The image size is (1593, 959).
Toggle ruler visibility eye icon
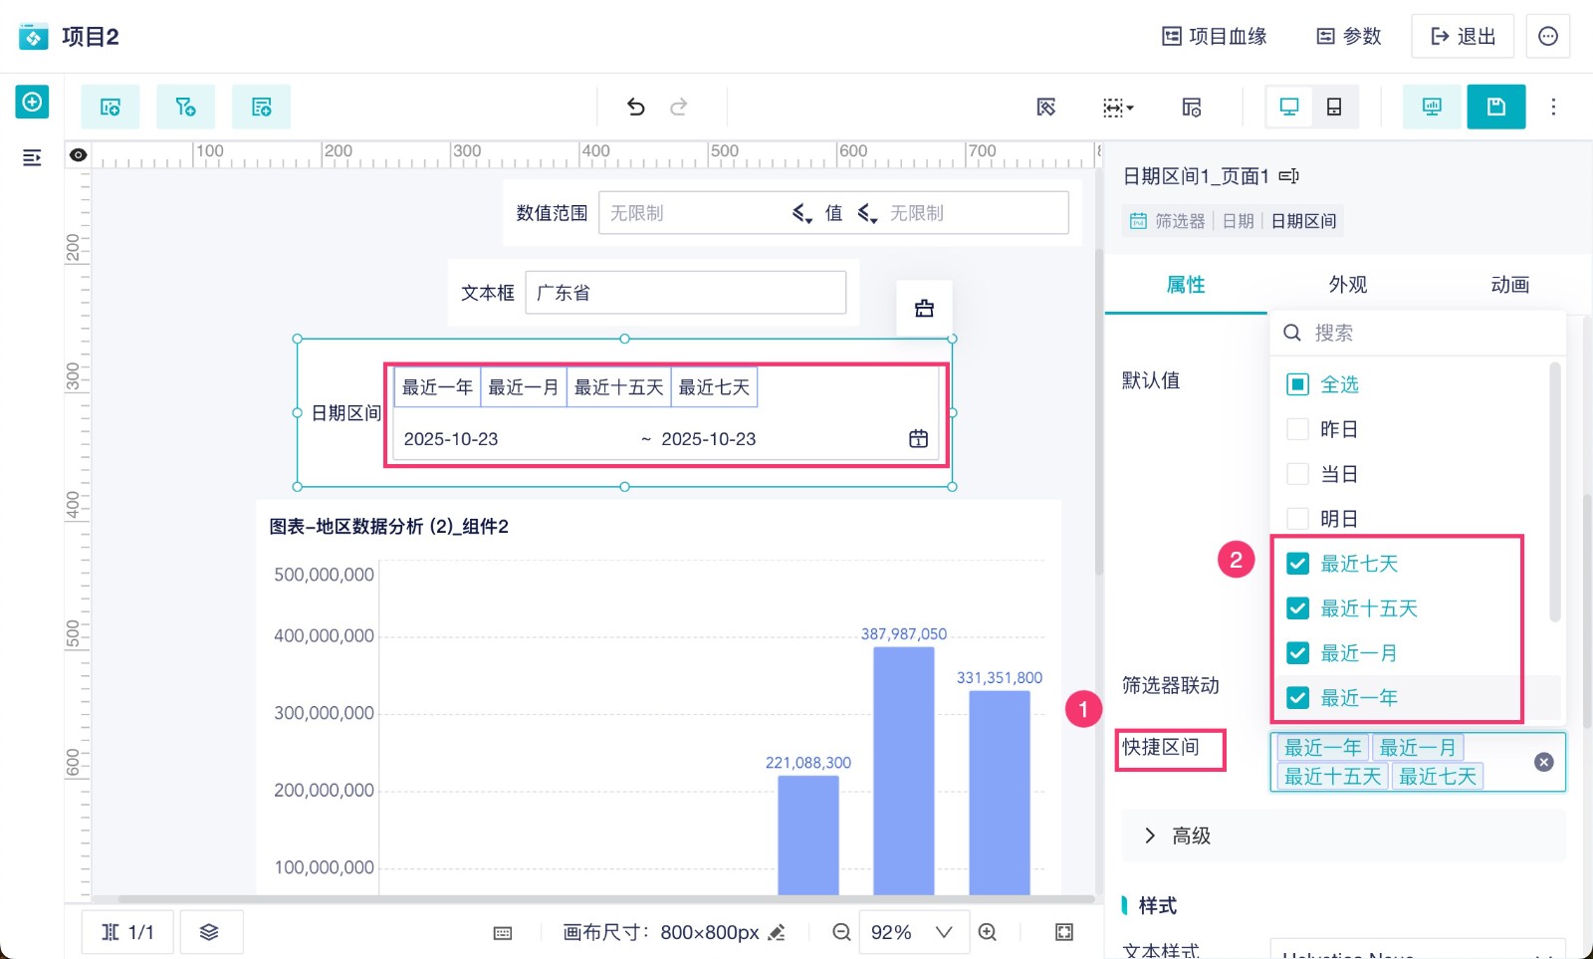78,154
